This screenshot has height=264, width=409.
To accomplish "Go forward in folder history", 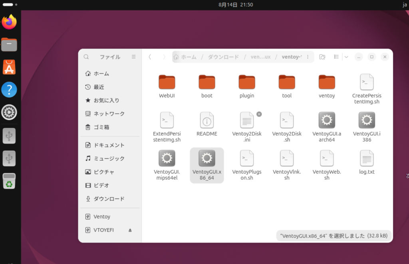I will pyautogui.click(x=164, y=57).
